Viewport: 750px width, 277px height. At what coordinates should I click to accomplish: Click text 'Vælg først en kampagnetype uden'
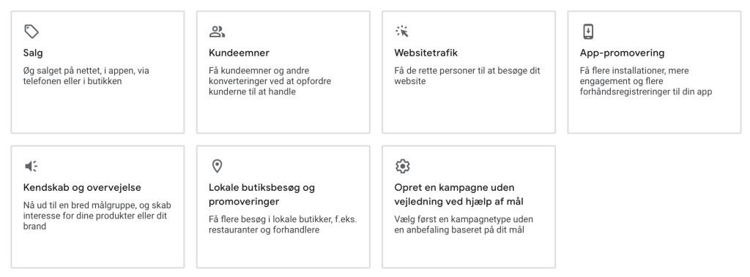coord(464,224)
